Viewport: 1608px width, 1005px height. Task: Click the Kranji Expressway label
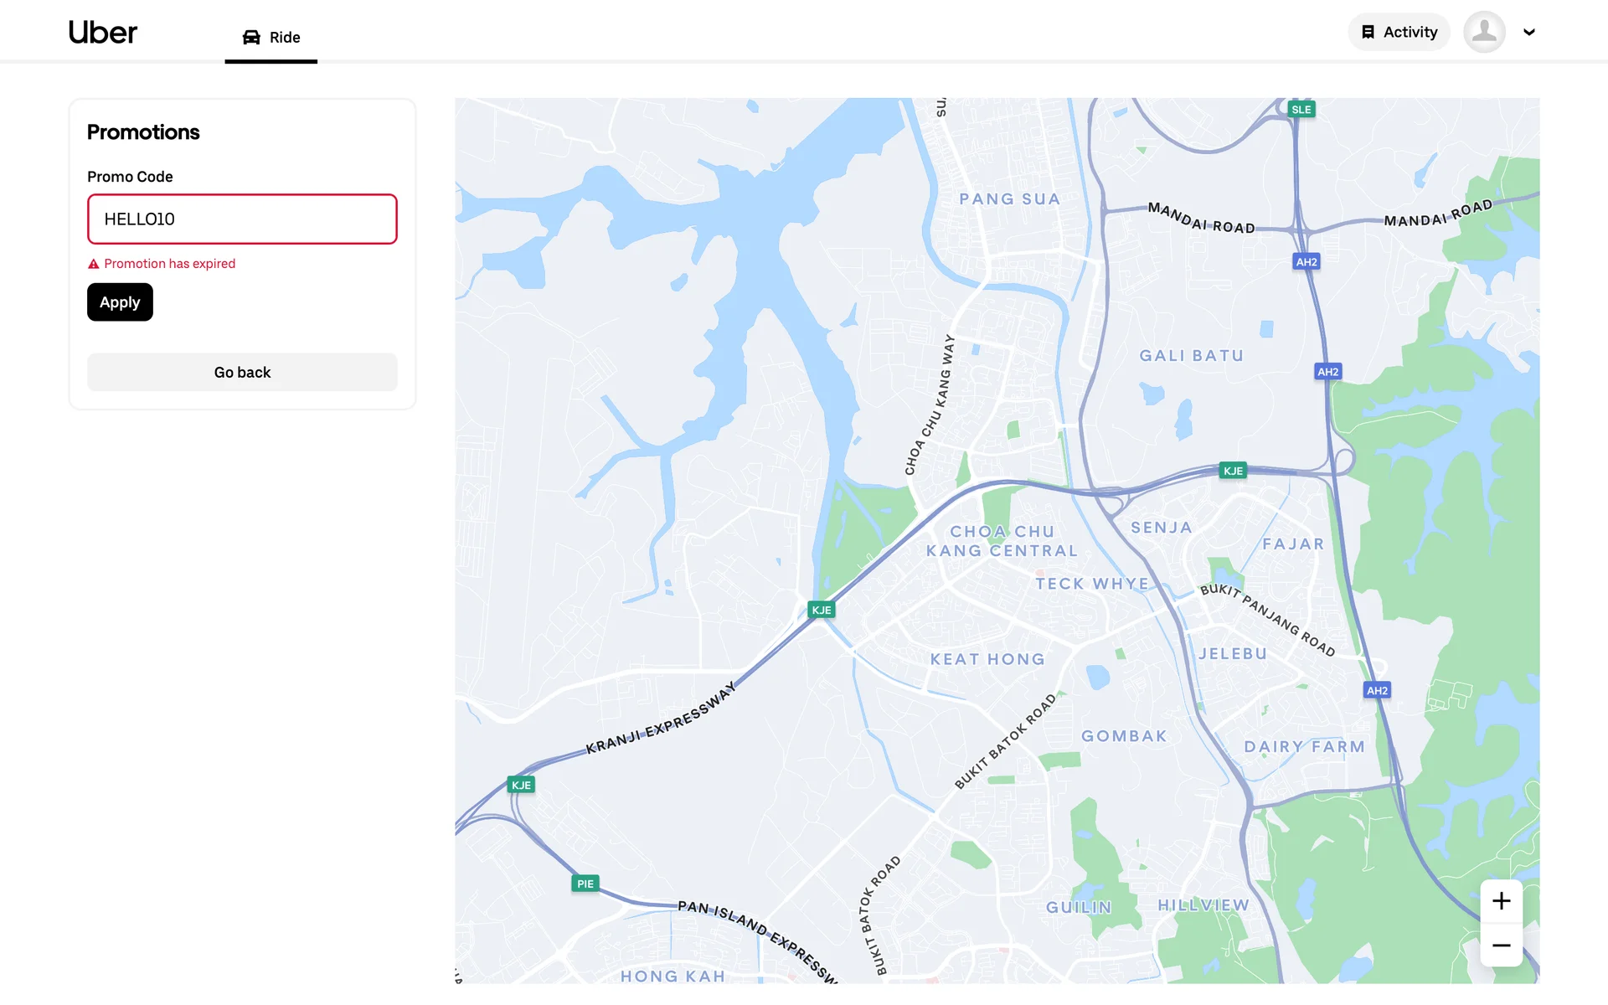[661, 719]
